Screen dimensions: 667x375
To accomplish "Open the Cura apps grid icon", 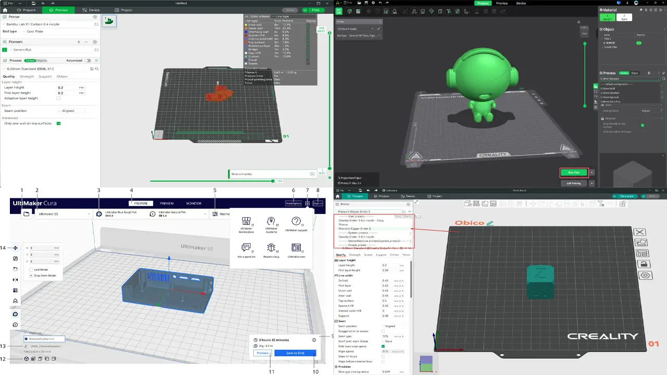I will click(308, 204).
